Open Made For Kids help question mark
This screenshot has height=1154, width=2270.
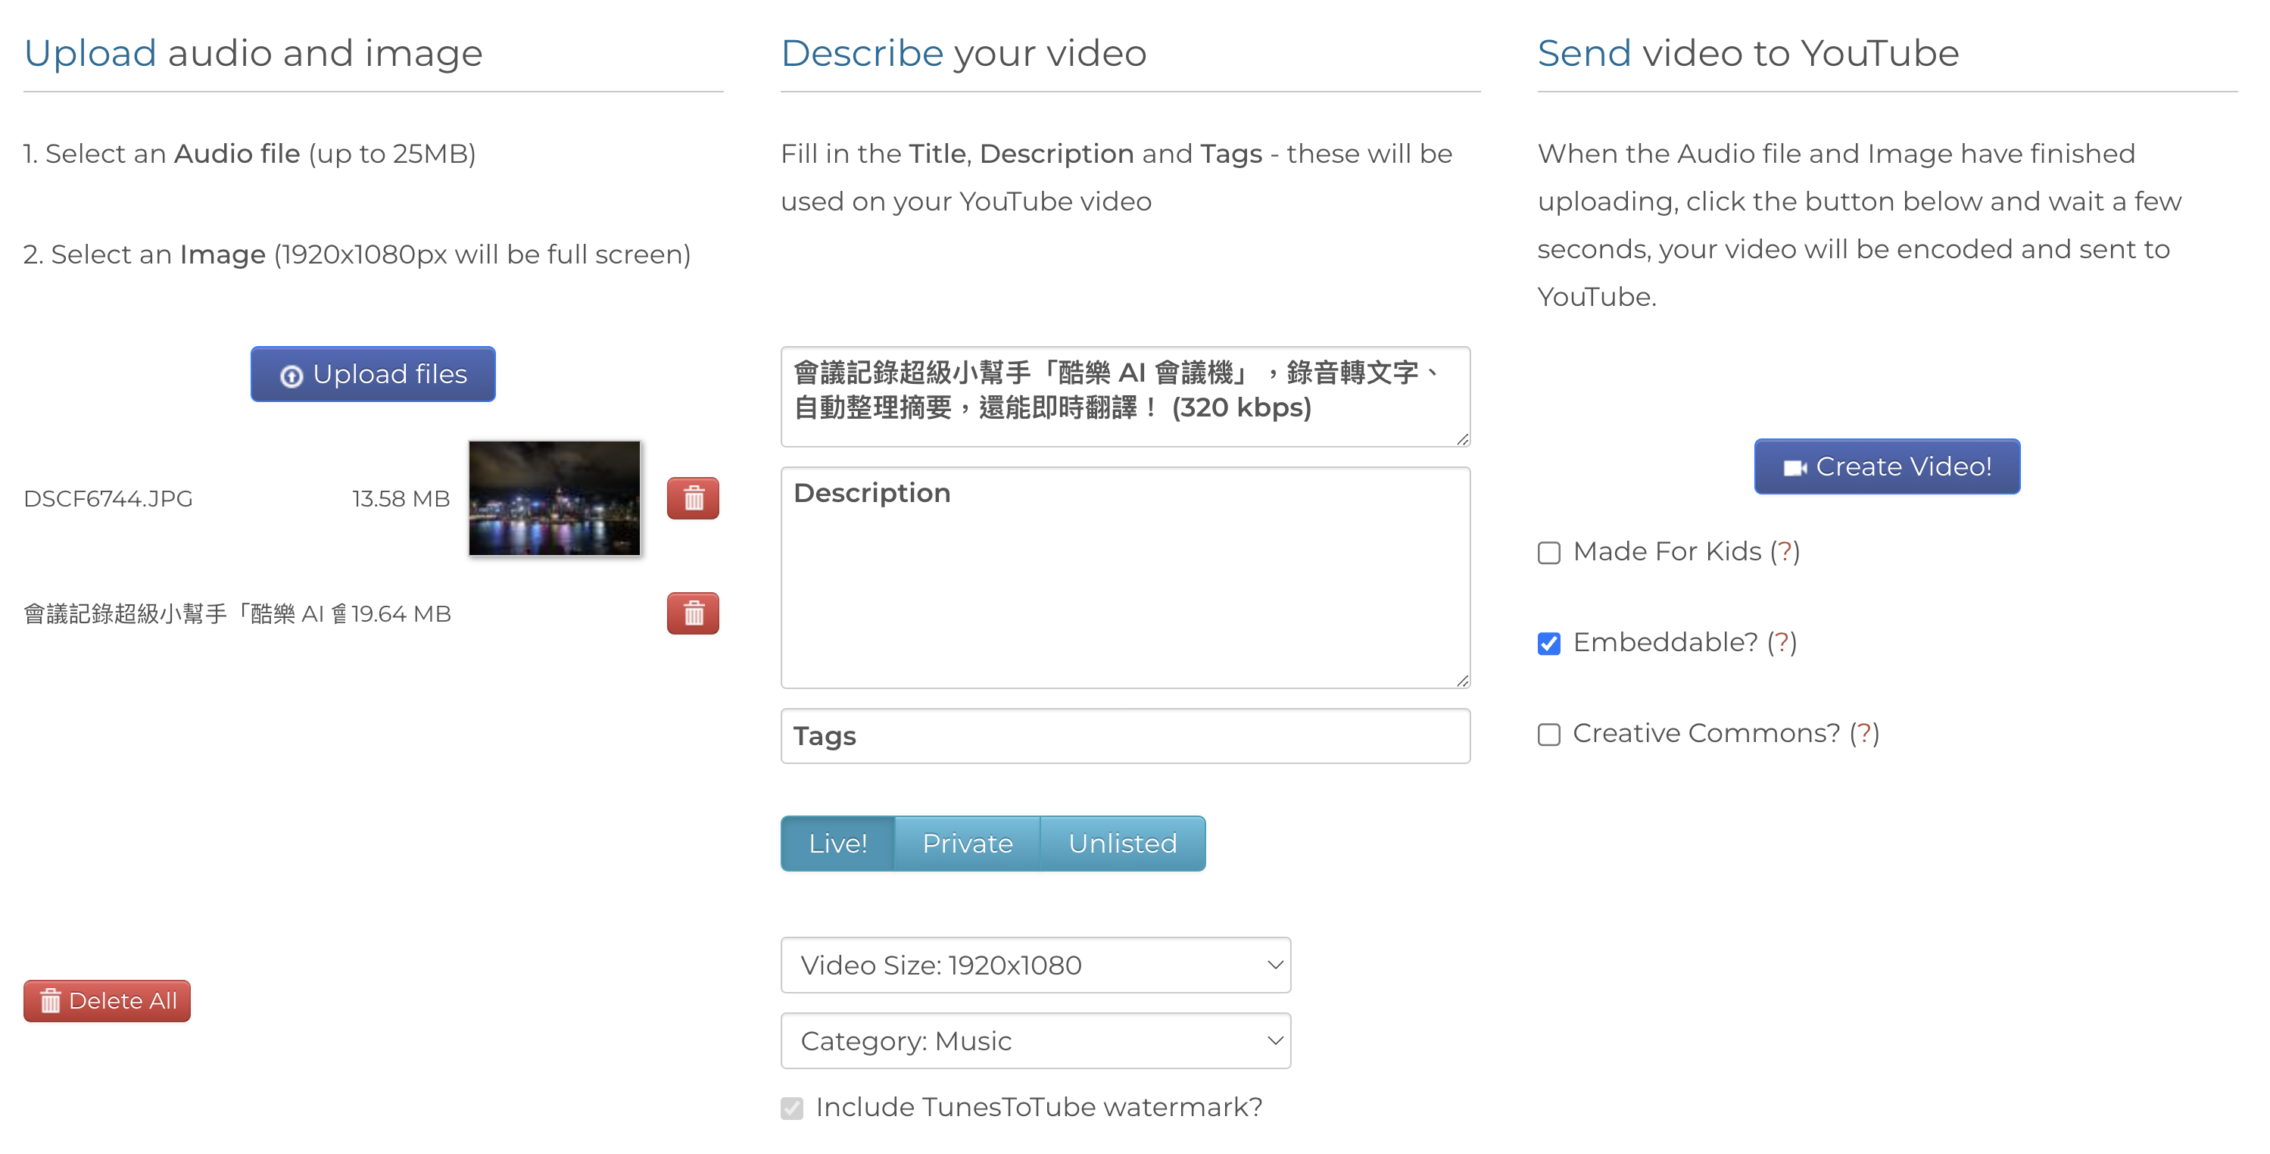pos(1785,552)
